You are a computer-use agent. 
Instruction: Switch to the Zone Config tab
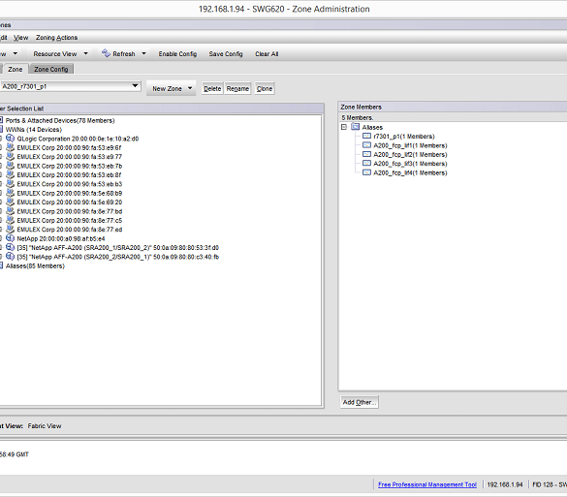pos(51,69)
